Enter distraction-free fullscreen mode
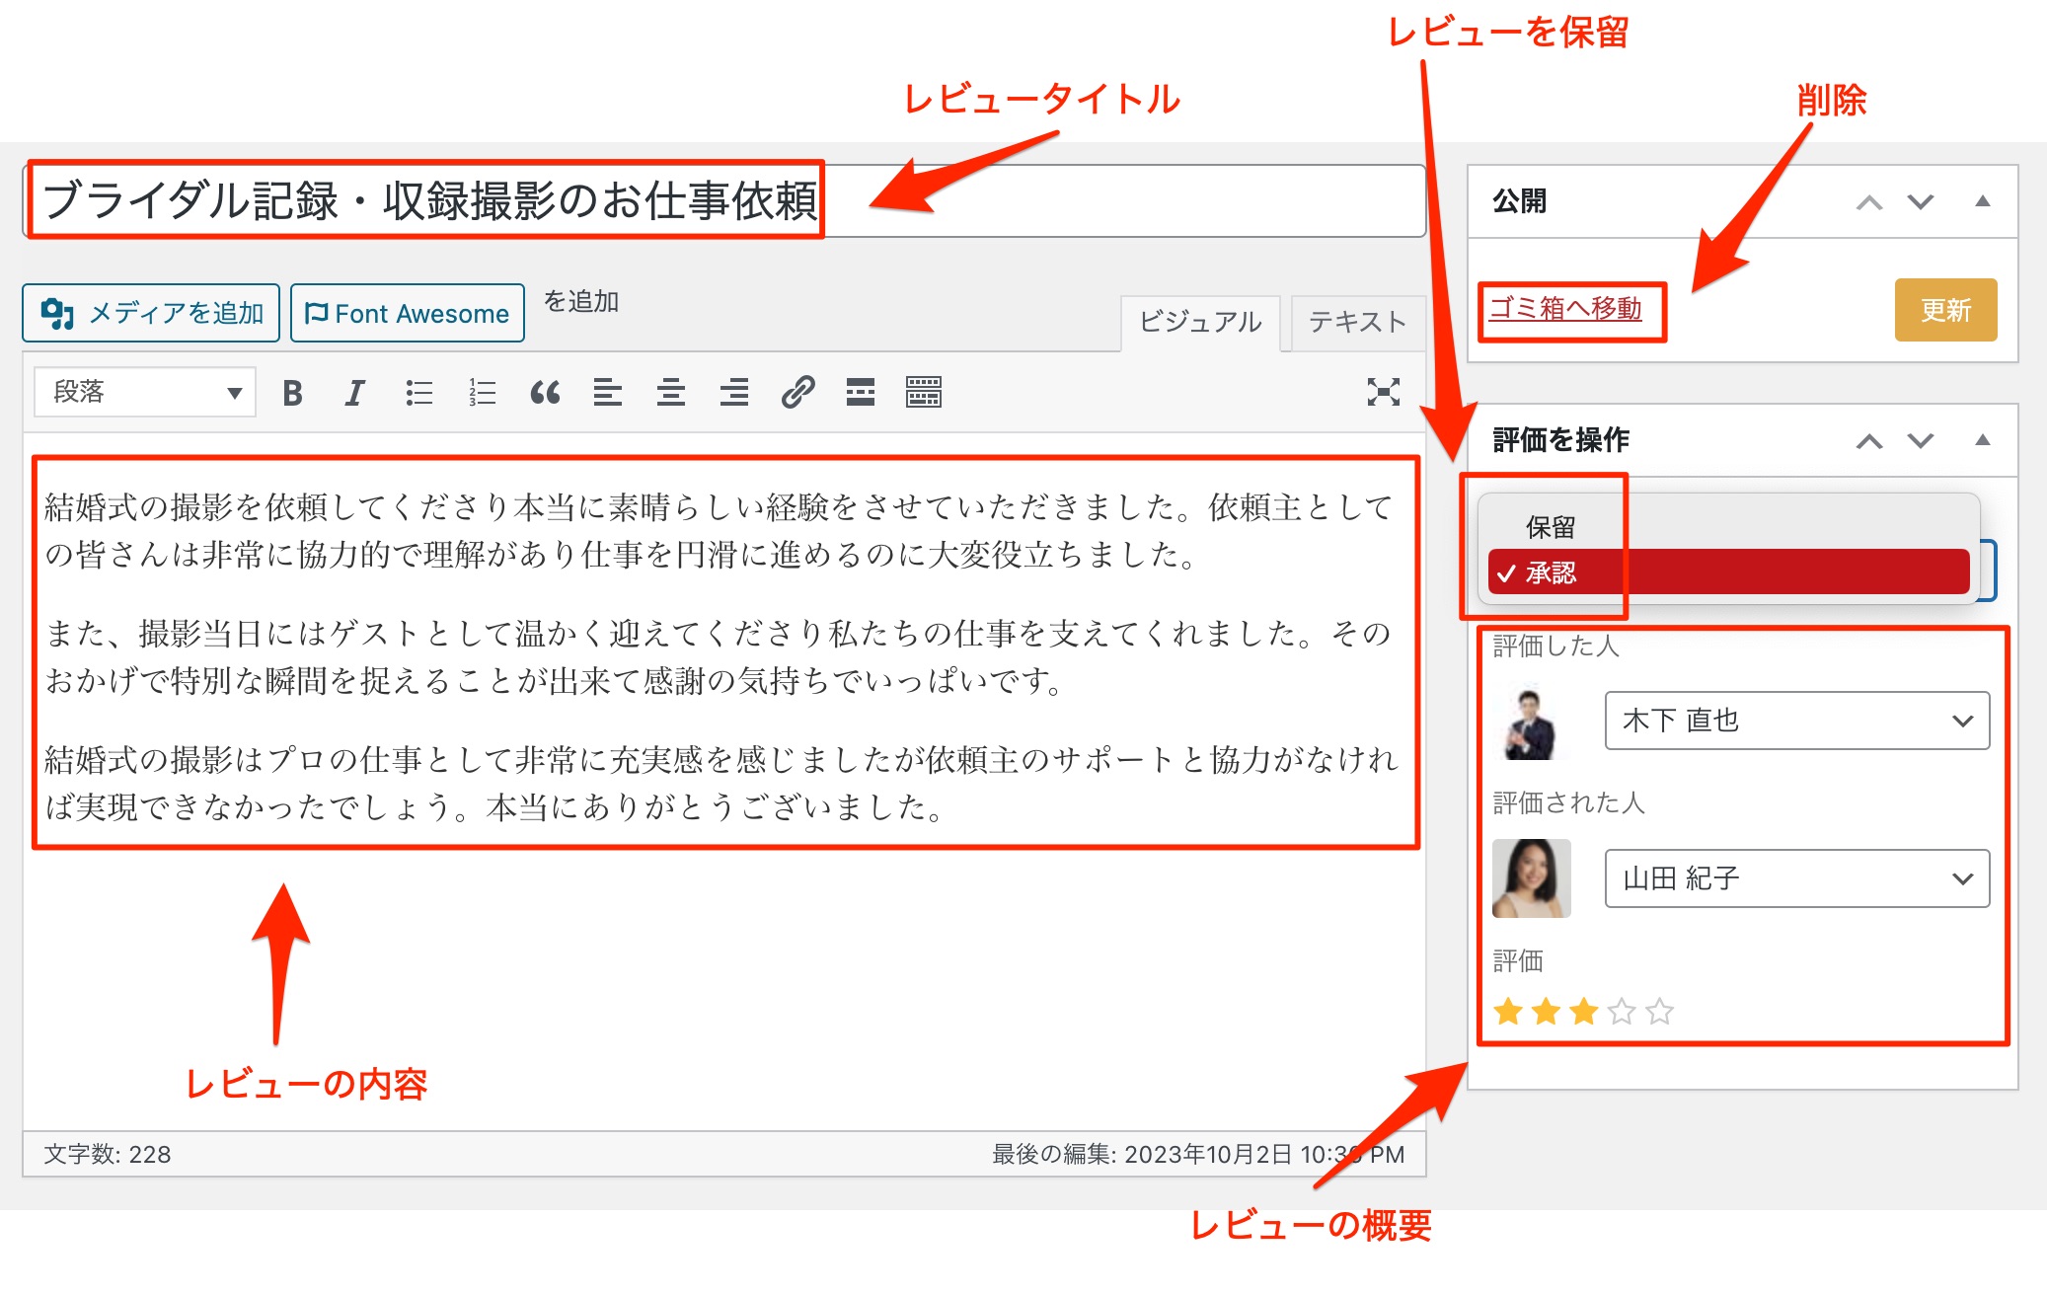 (x=1383, y=392)
